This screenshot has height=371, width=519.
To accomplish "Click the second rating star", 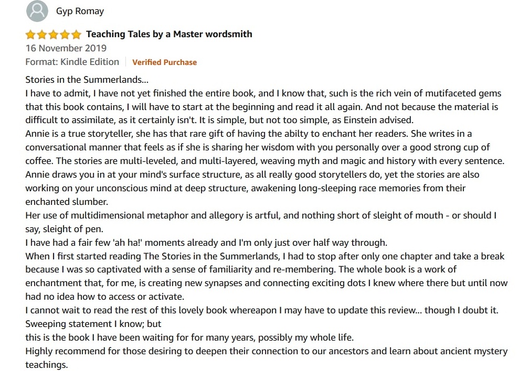I will (x=42, y=35).
